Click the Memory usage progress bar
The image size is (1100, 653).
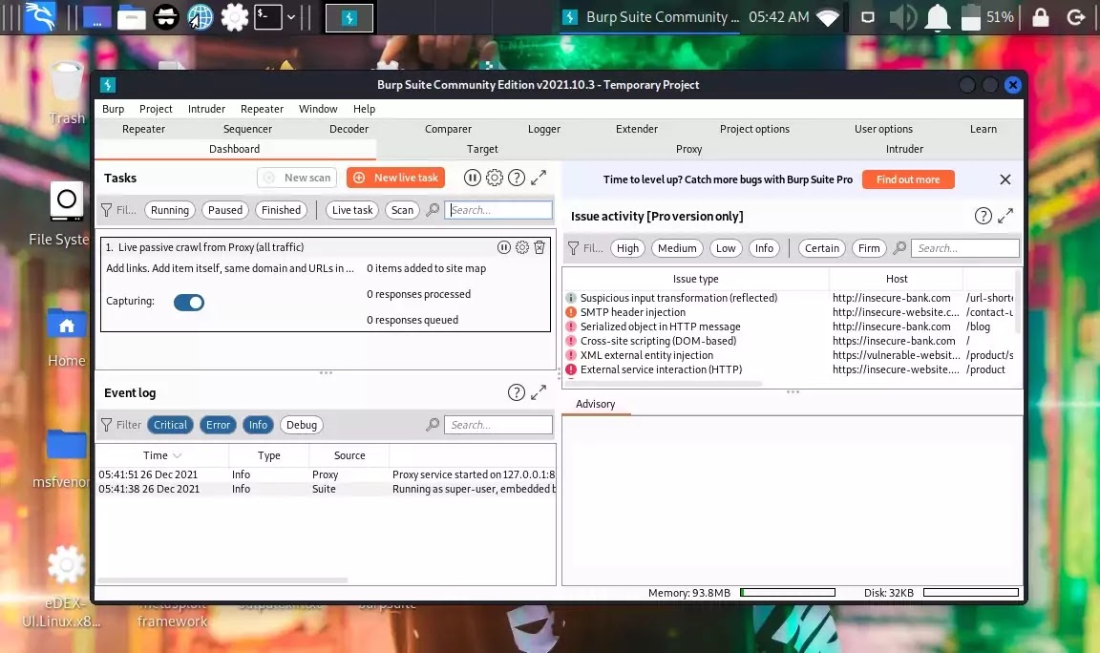[787, 593]
